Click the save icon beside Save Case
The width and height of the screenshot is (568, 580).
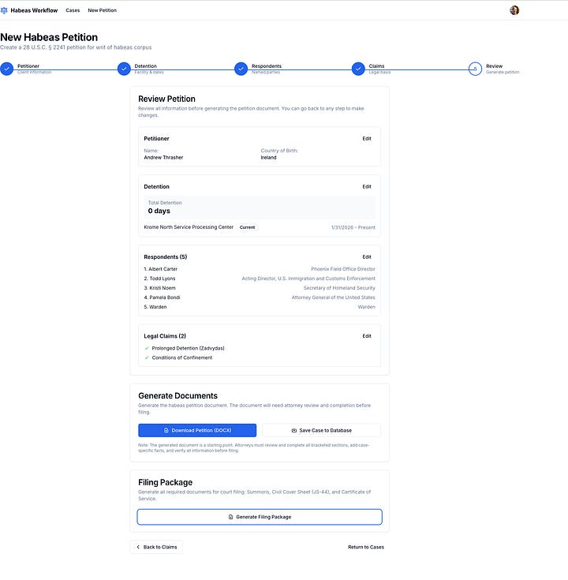(x=294, y=430)
